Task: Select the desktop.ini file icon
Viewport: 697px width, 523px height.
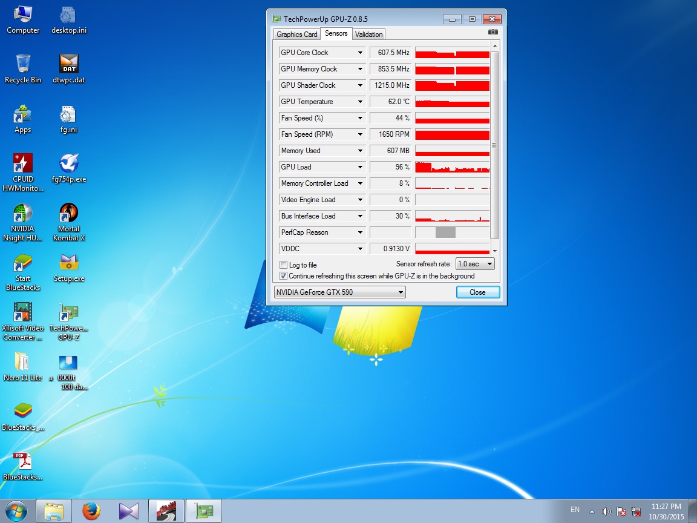Action: (x=69, y=20)
